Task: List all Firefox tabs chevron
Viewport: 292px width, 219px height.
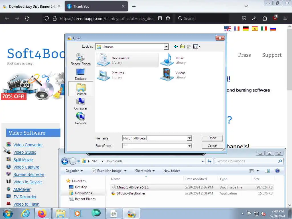Action: [x=246, y=6]
